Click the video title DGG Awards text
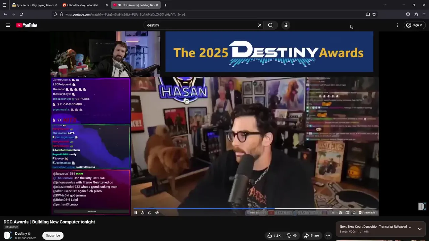429x241 pixels. pos(49,222)
